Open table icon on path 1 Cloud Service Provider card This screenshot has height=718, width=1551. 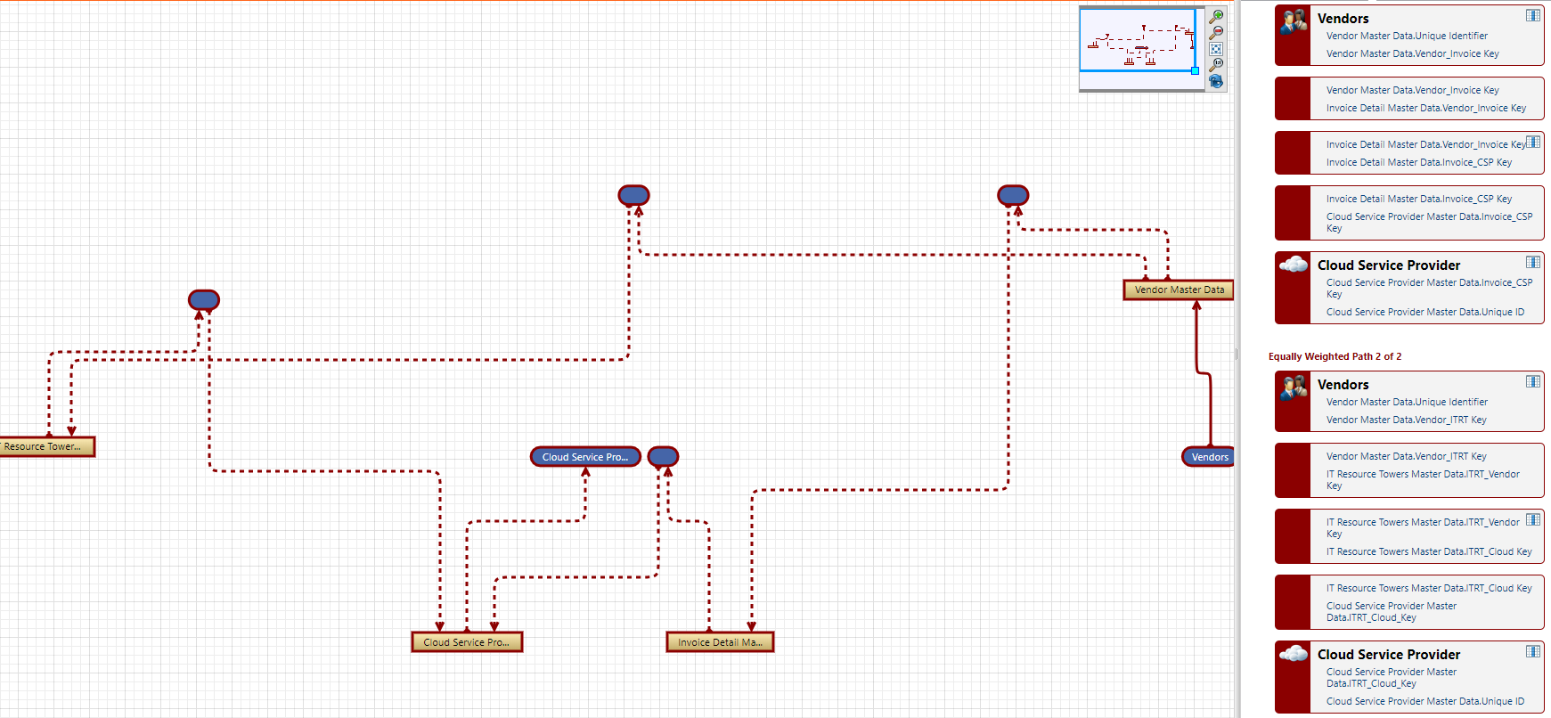[1532, 262]
